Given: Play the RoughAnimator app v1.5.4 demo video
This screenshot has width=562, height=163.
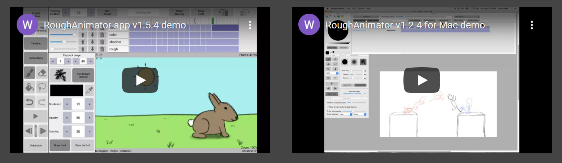Looking at the screenshot, I should (140, 80).
